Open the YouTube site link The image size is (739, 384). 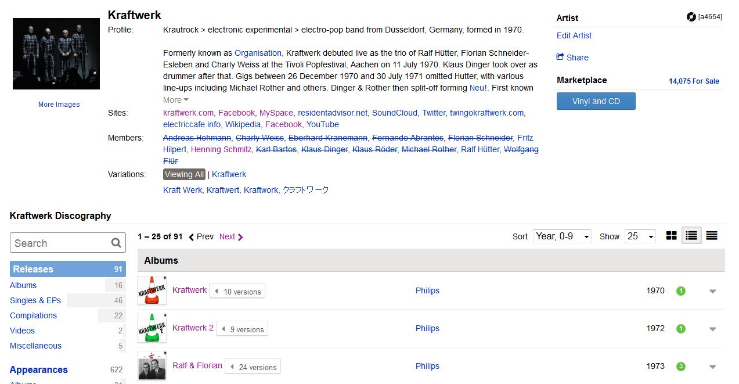pos(323,124)
